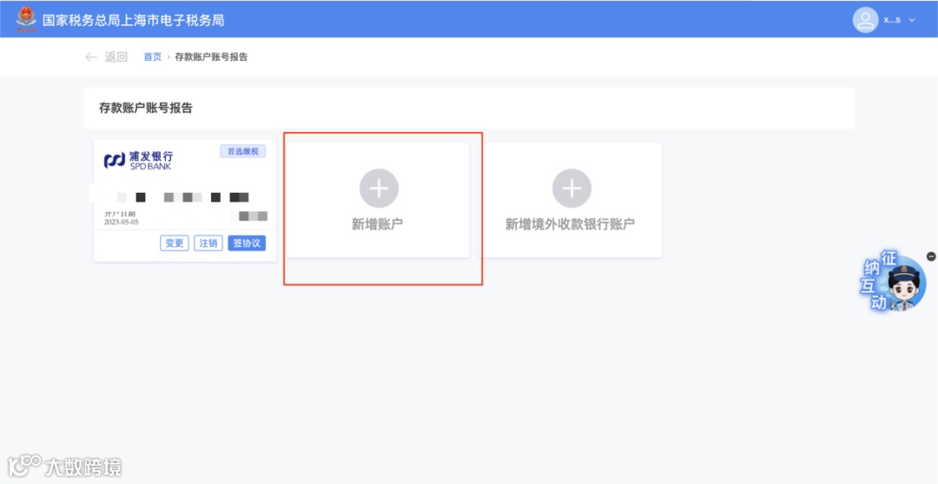Click 国家税务总局上海市电子税务局 title
Image resolution: width=938 pixels, height=484 pixels.
(134, 20)
